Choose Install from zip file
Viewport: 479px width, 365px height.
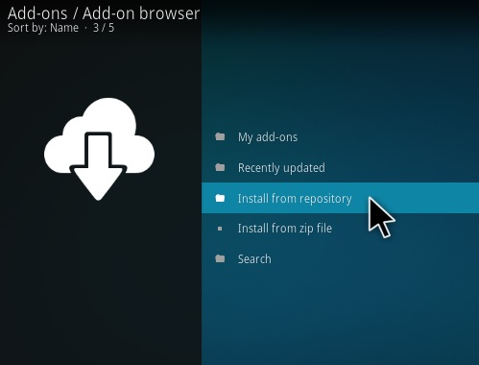coord(340,229)
